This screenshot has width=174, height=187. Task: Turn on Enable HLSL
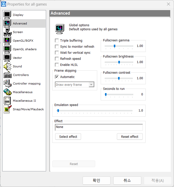click(57, 65)
